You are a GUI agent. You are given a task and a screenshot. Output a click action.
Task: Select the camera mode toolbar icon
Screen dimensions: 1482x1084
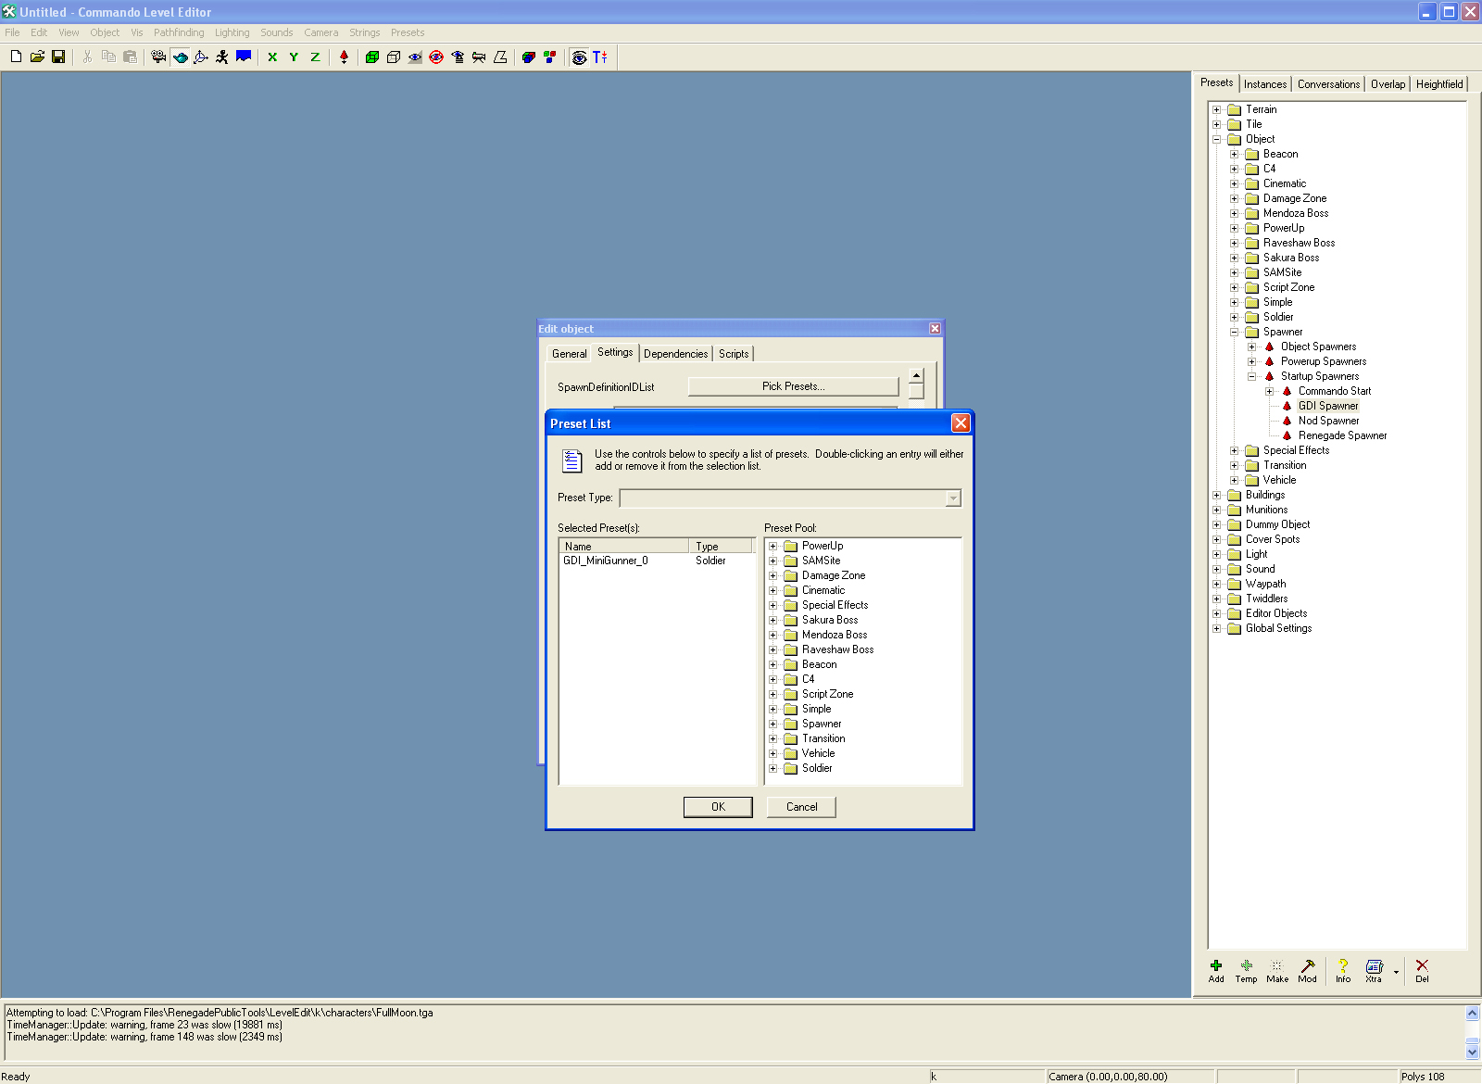click(x=158, y=57)
